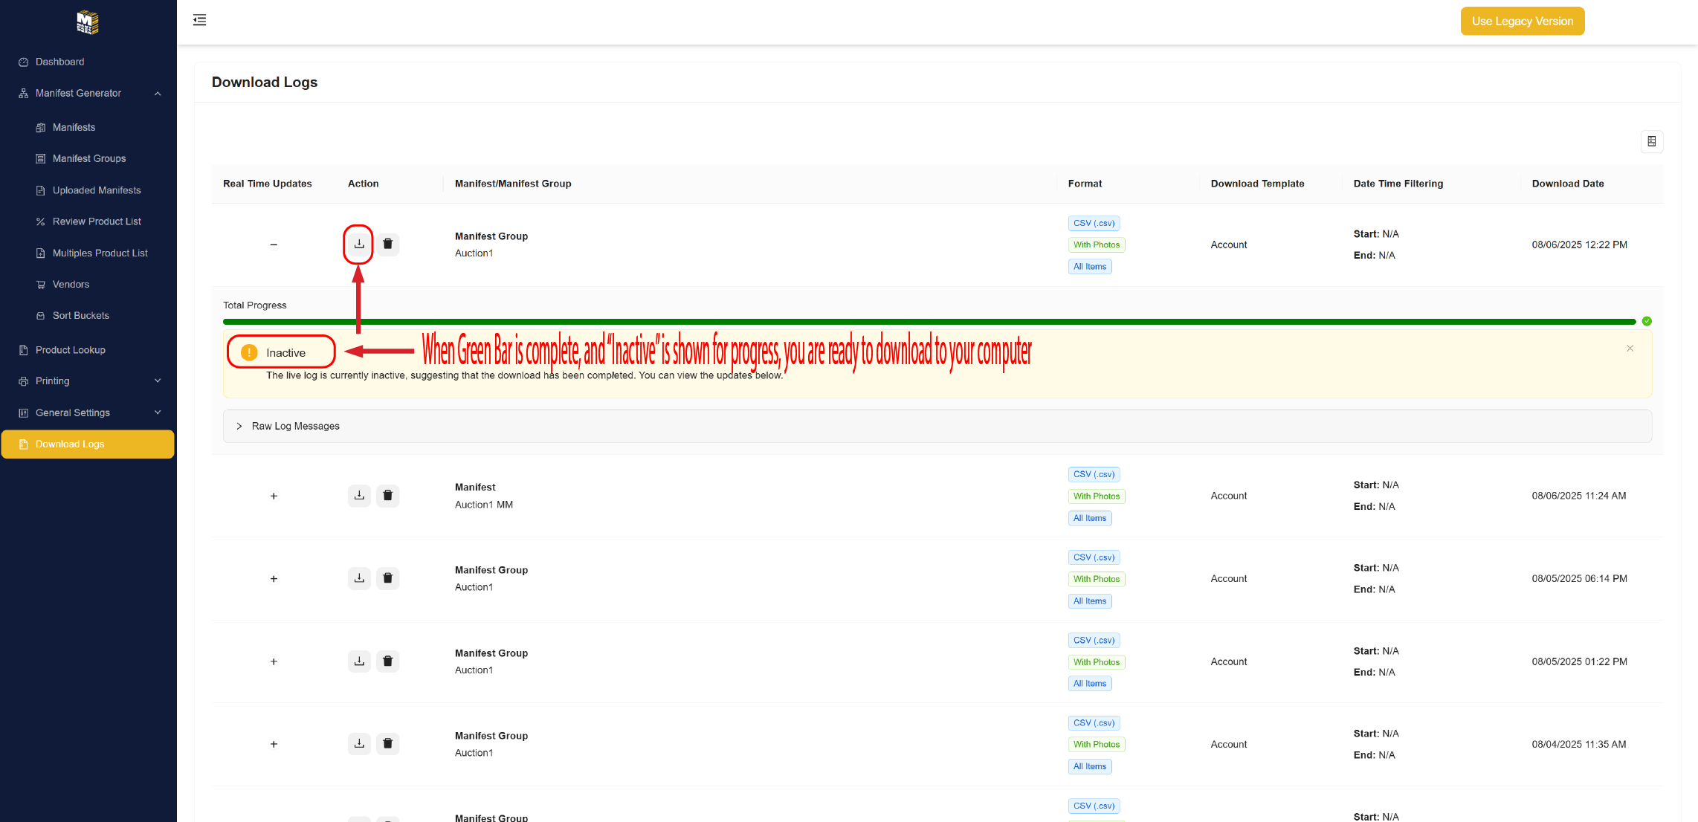The width and height of the screenshot is (1698, 822).
Task: Delete the 08/05/2025 01:22 PM log
Action: (x=387, y=661)
